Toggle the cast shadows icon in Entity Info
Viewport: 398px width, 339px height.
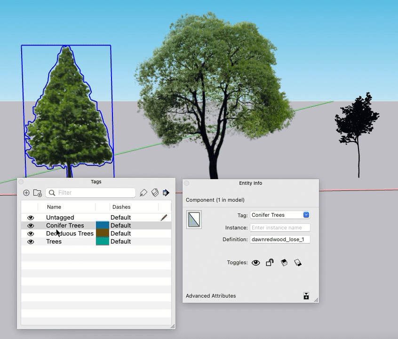click(284, 262)
